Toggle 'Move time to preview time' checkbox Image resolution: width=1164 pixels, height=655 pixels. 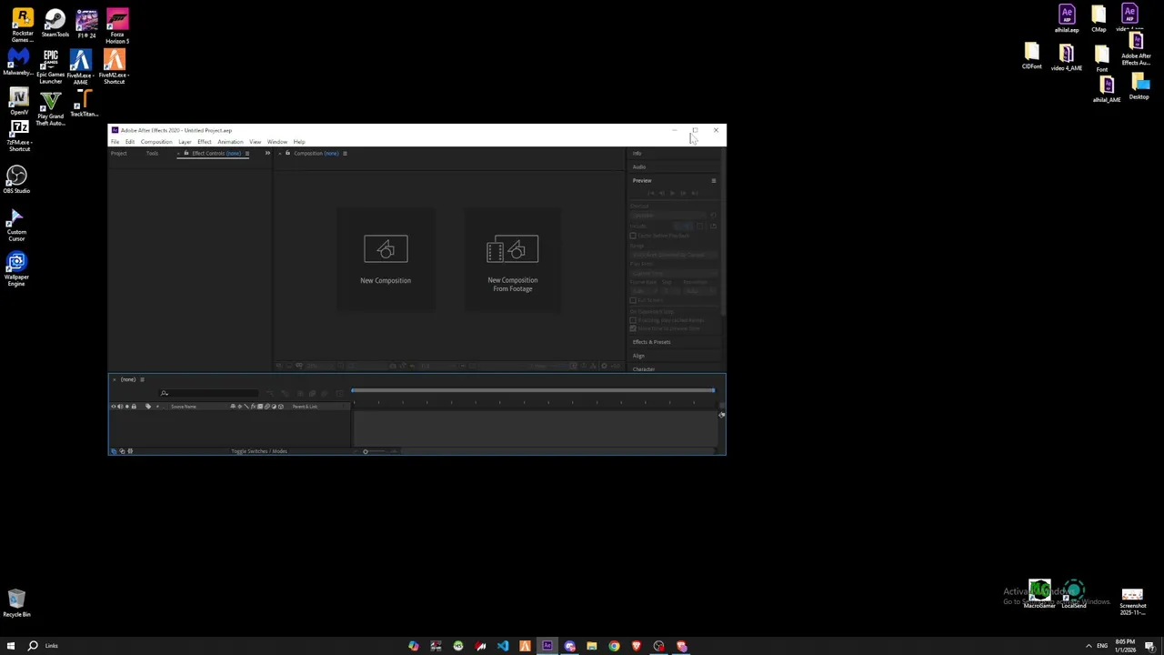tap(633, 328)
